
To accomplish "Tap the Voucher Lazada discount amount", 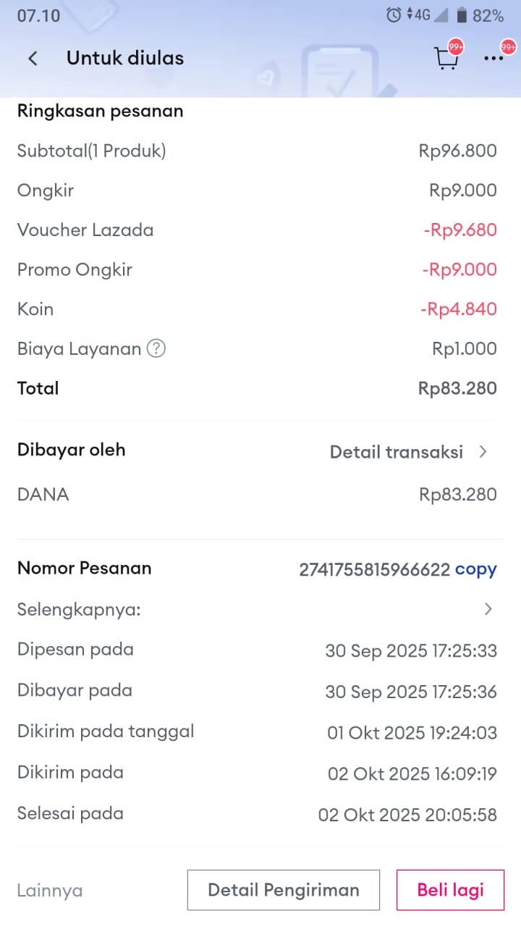I will 460,230.
